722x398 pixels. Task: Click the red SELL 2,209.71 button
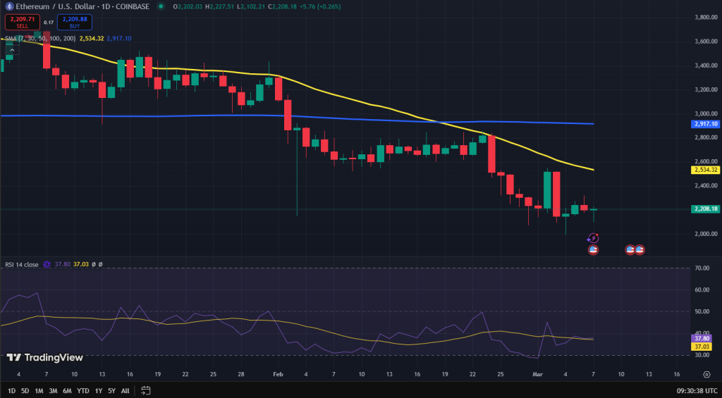pyautogui.click(x=22, y=22)
